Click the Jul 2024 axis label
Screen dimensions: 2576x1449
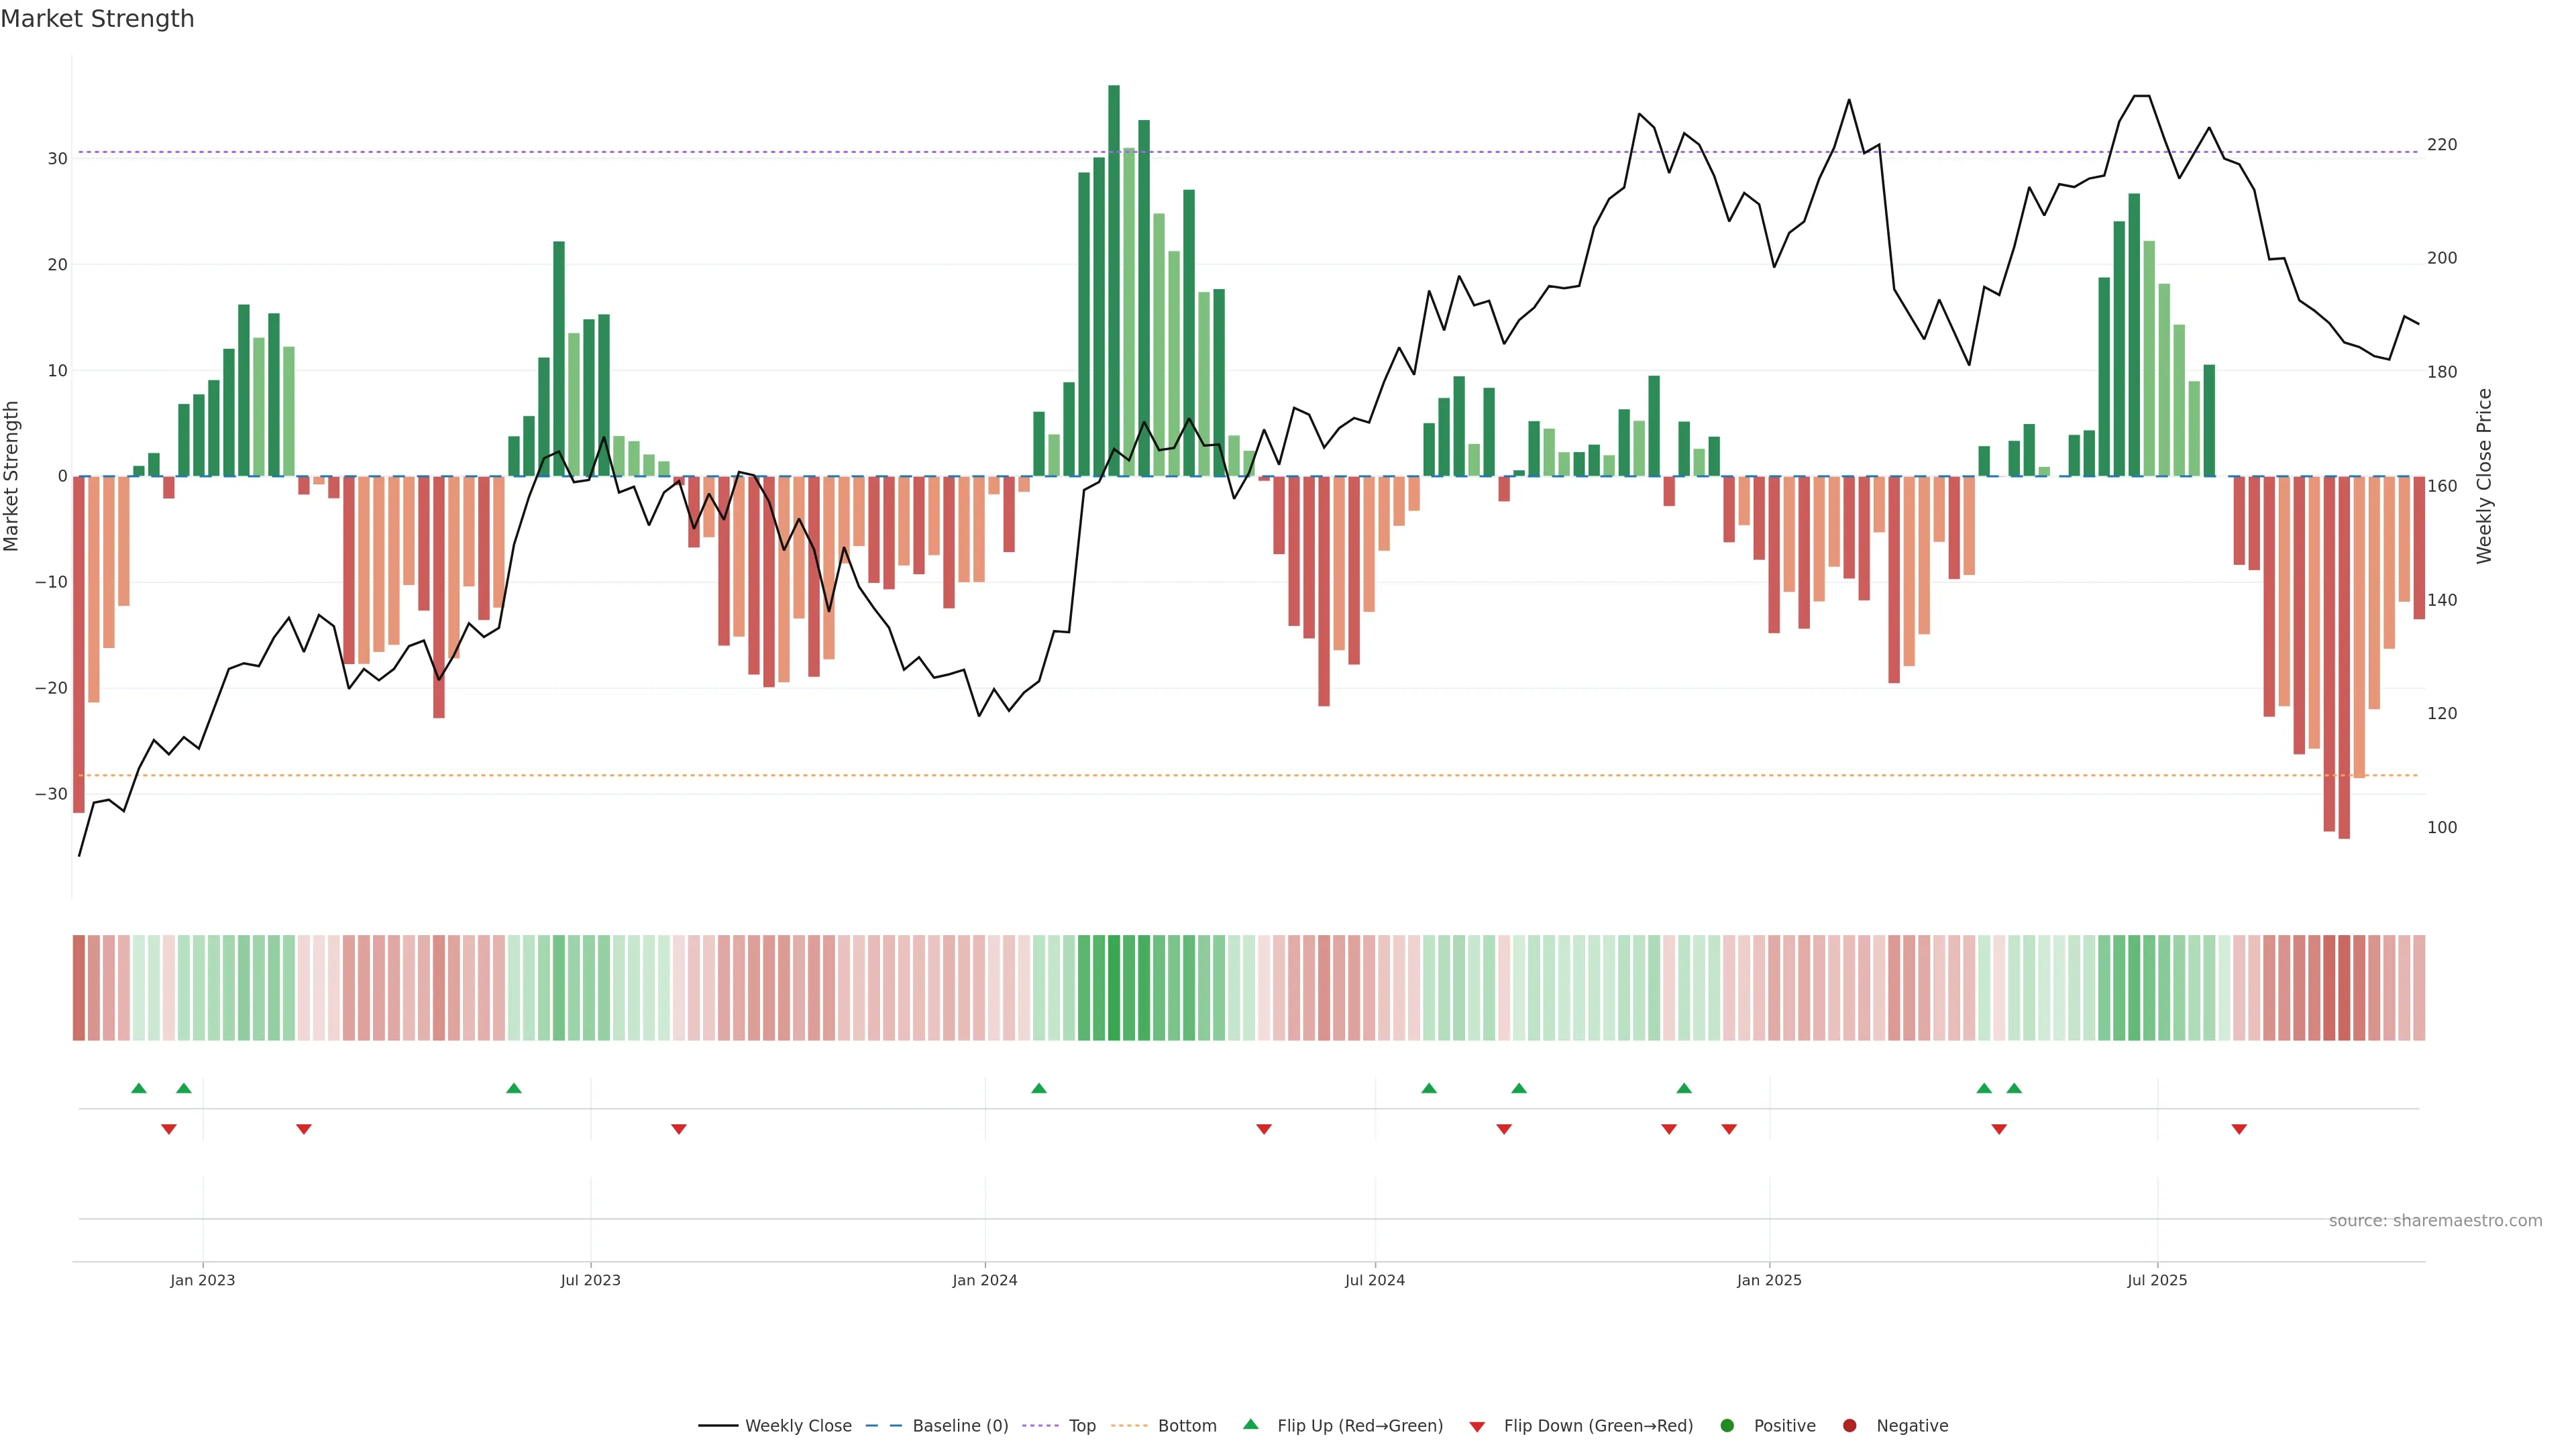pyautogui.click(x=1374, y=1280)
